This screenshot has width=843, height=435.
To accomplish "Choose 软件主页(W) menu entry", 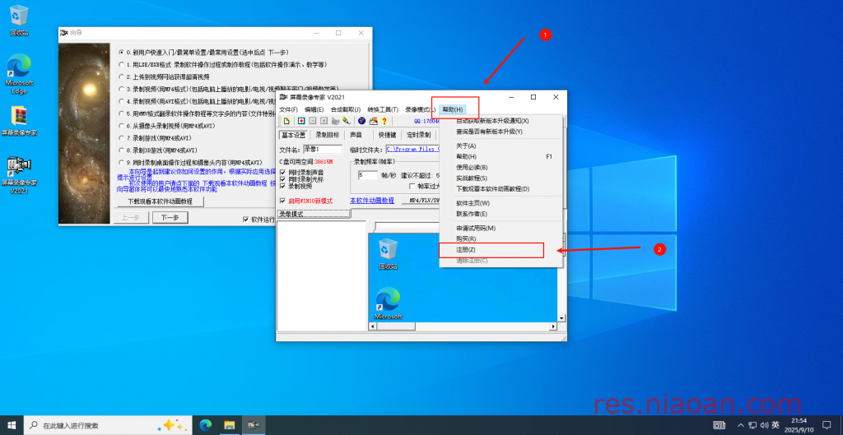I will point(501,203).
